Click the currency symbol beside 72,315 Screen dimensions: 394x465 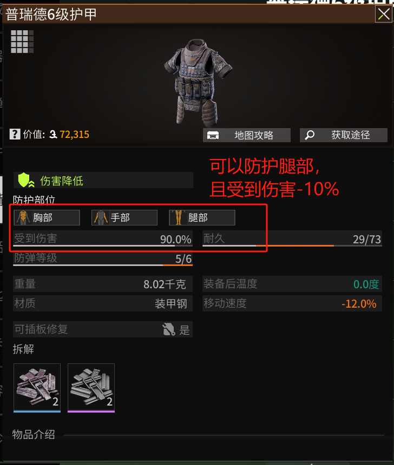tap(54, 135)
